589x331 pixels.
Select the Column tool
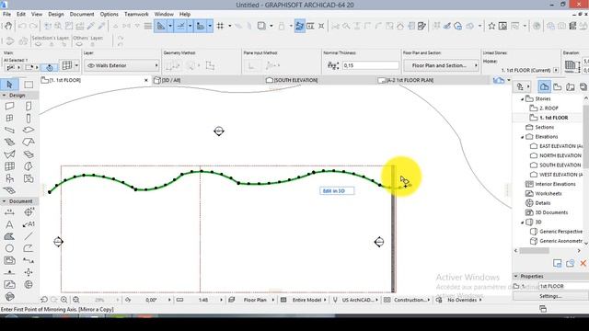click(x=29, y=119)
